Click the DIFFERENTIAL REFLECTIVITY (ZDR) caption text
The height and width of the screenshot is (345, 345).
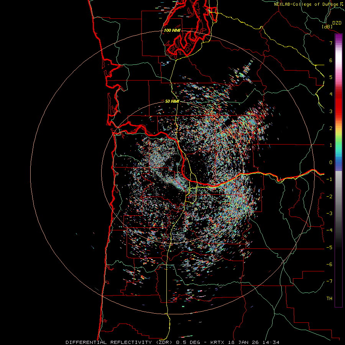coord(120,342)
